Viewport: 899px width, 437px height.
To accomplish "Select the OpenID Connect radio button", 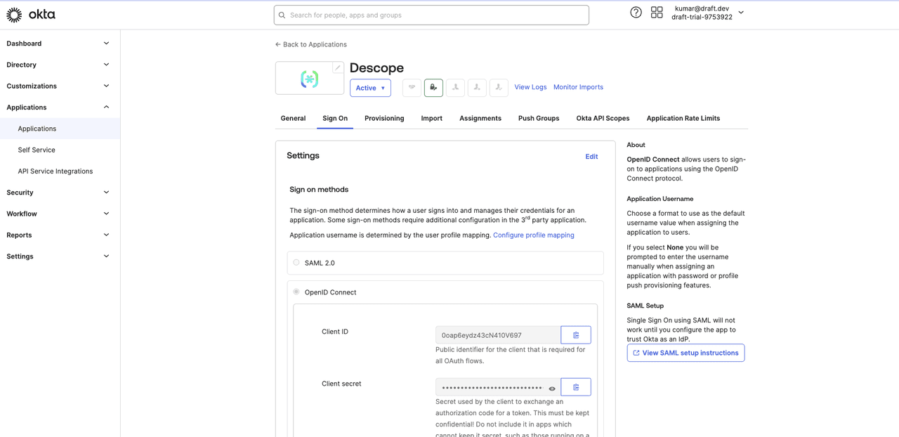I will coord(296,292).
